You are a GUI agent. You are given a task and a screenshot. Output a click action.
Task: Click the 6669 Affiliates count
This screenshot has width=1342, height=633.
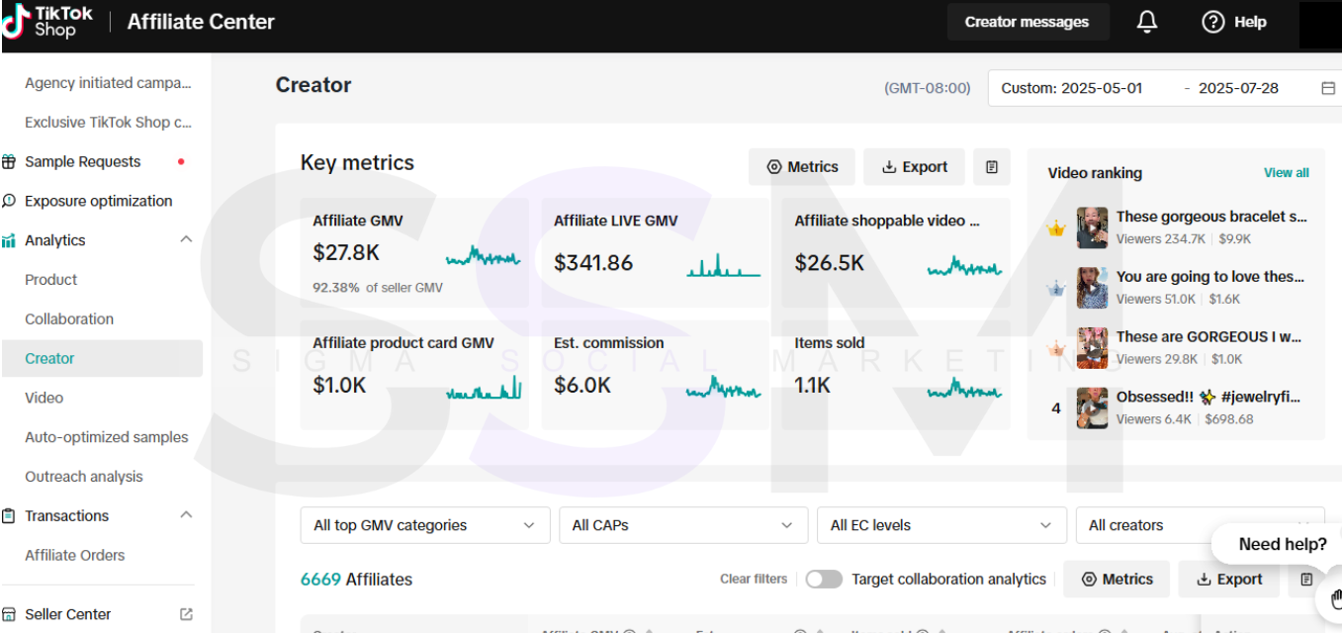[356, 580]
